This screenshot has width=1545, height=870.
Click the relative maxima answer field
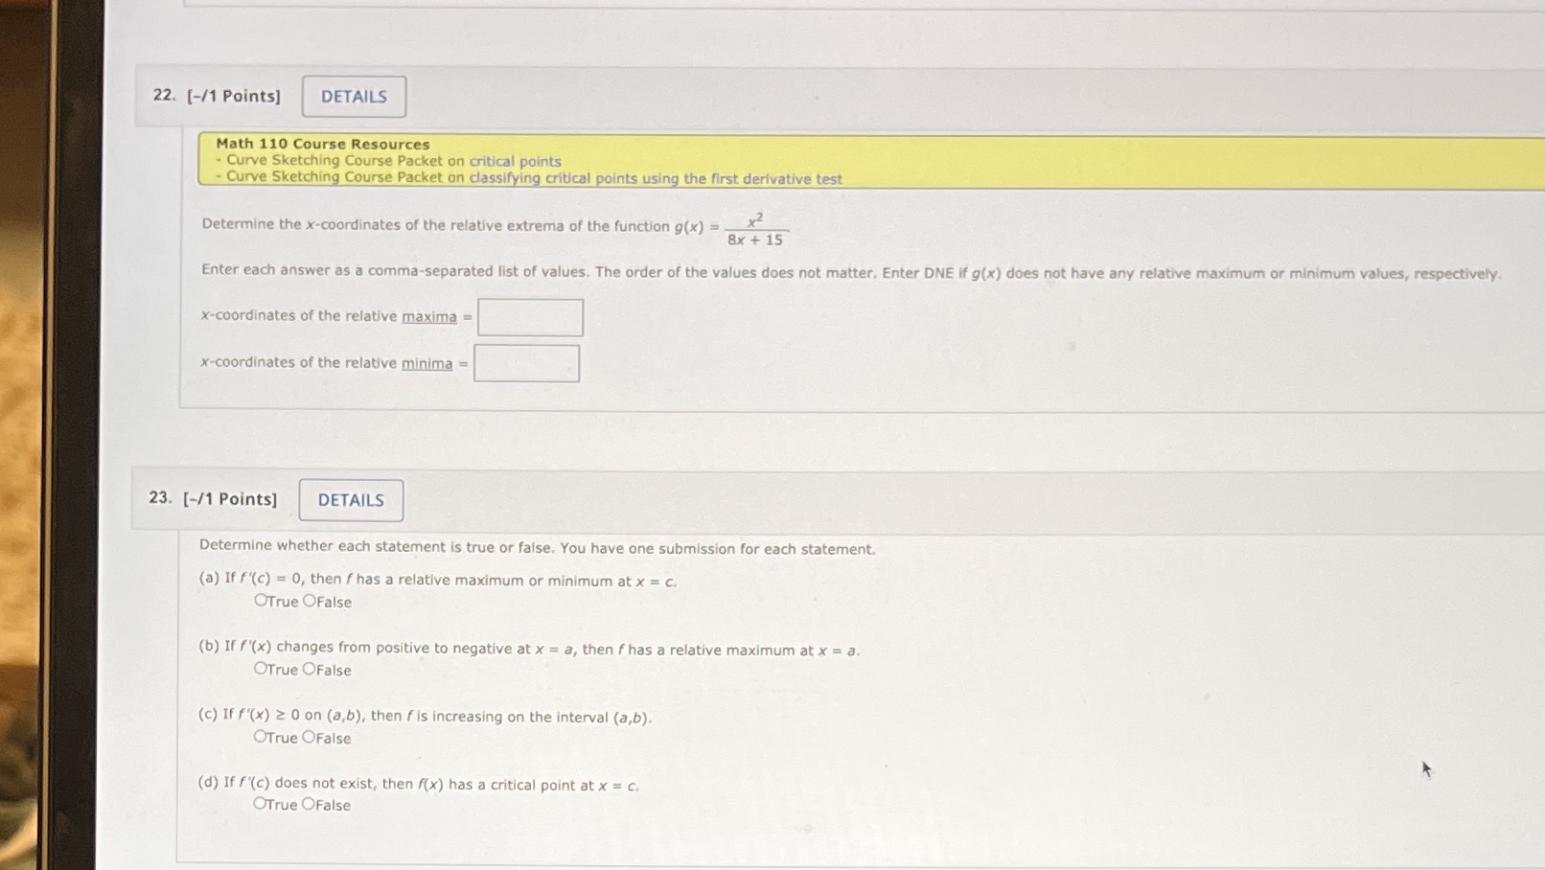(529, 316)
